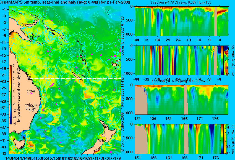The height and width of the screenshot is (160, 235).
Task: Click the OceanMAPS 5m temp. seasonal anomaly title
Action: [x=65, y=2]
